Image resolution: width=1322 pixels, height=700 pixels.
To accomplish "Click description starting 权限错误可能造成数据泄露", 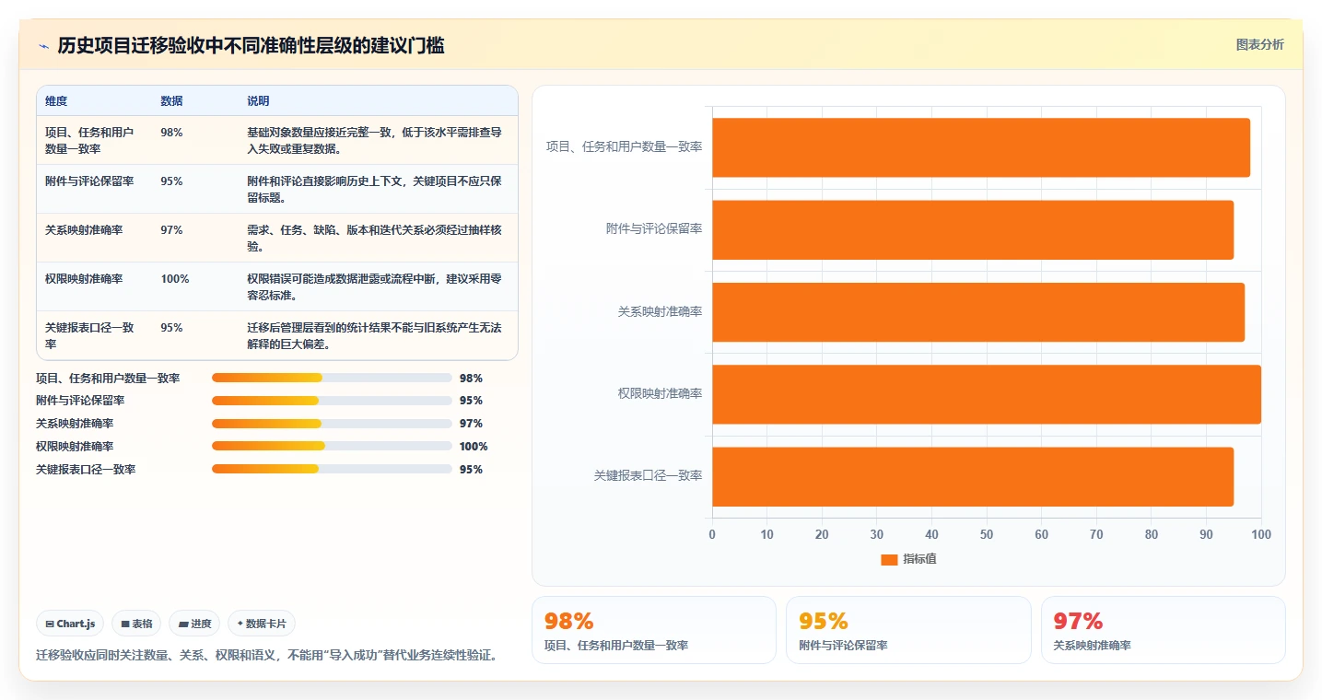I will 374,286.
